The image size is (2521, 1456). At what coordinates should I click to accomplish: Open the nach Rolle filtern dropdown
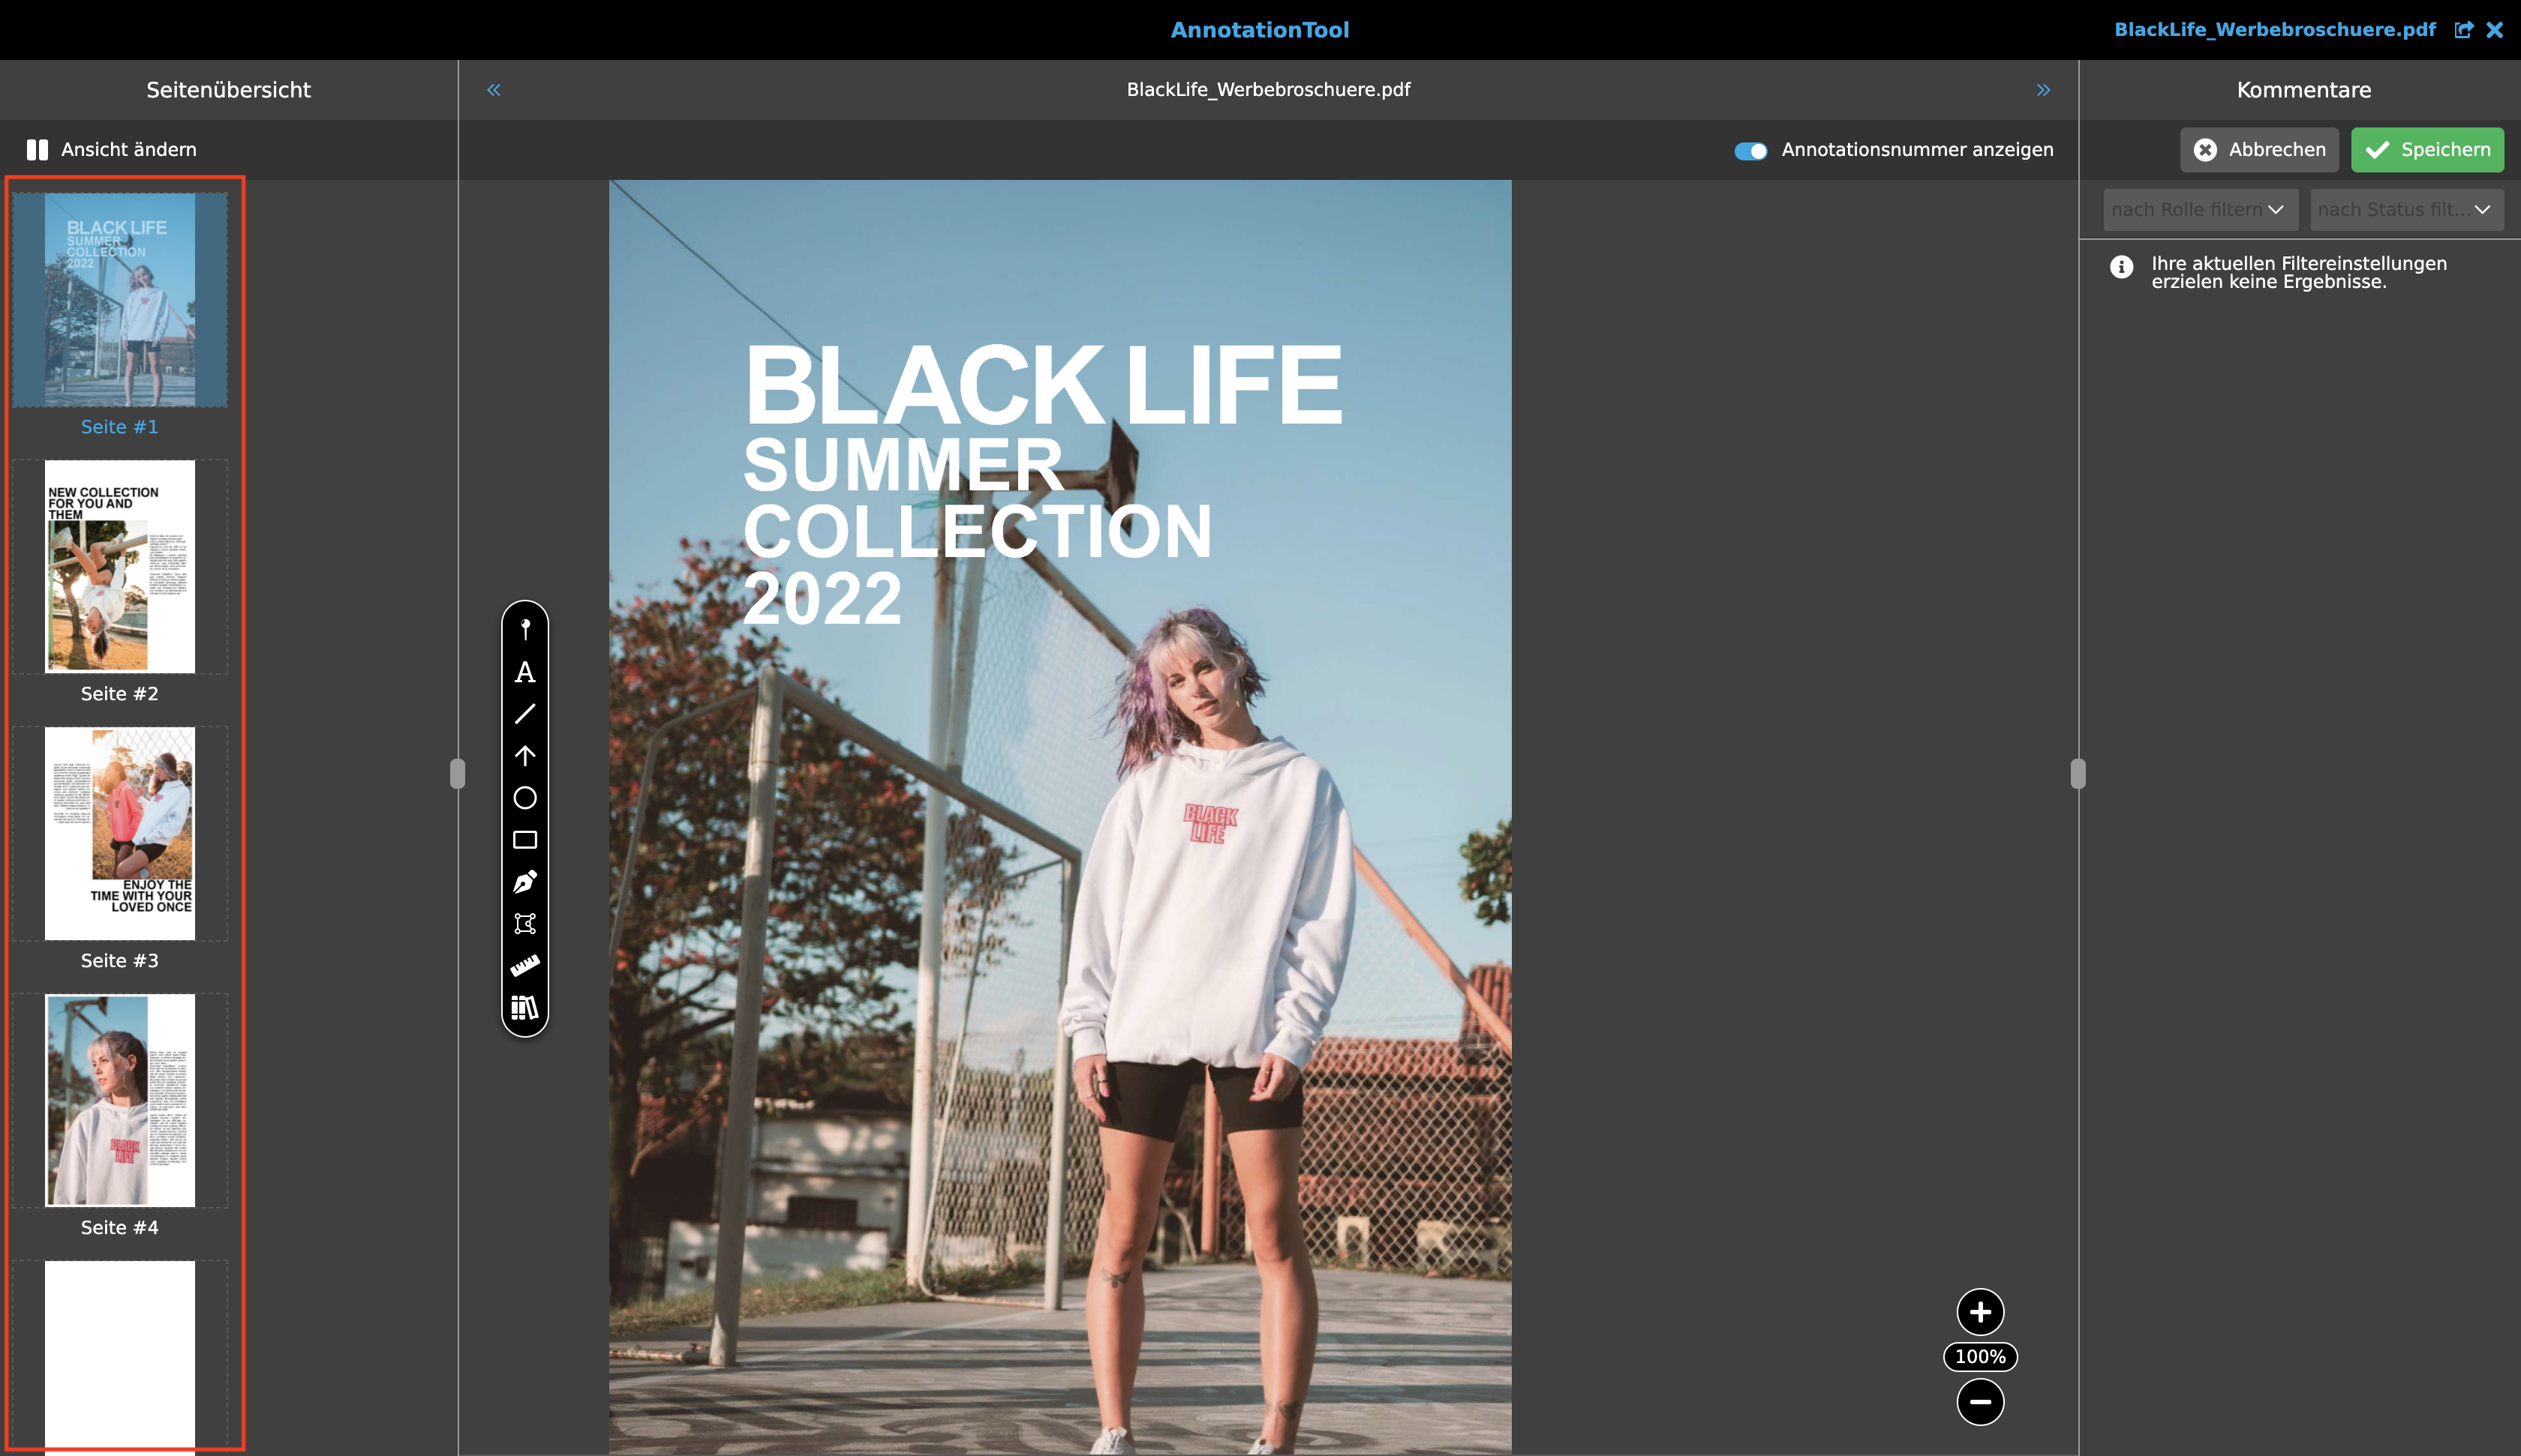tap(2199, 210)
